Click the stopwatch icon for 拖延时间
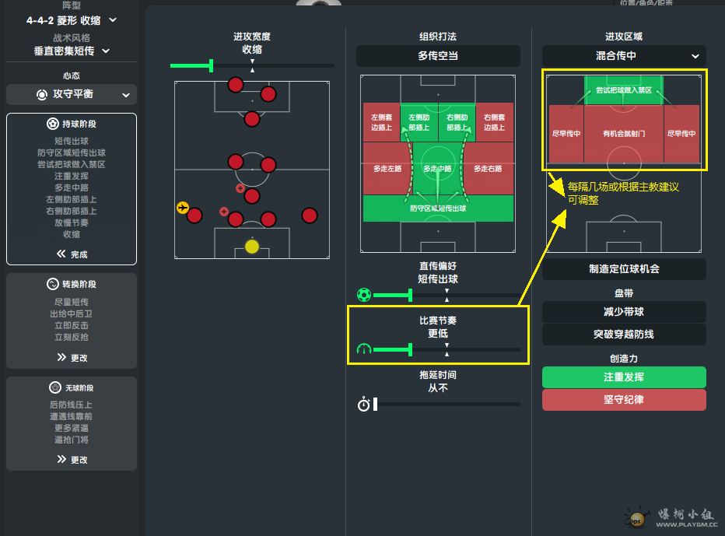The width and height of the screenshot is (725, 536). click(x=364, y=404)
